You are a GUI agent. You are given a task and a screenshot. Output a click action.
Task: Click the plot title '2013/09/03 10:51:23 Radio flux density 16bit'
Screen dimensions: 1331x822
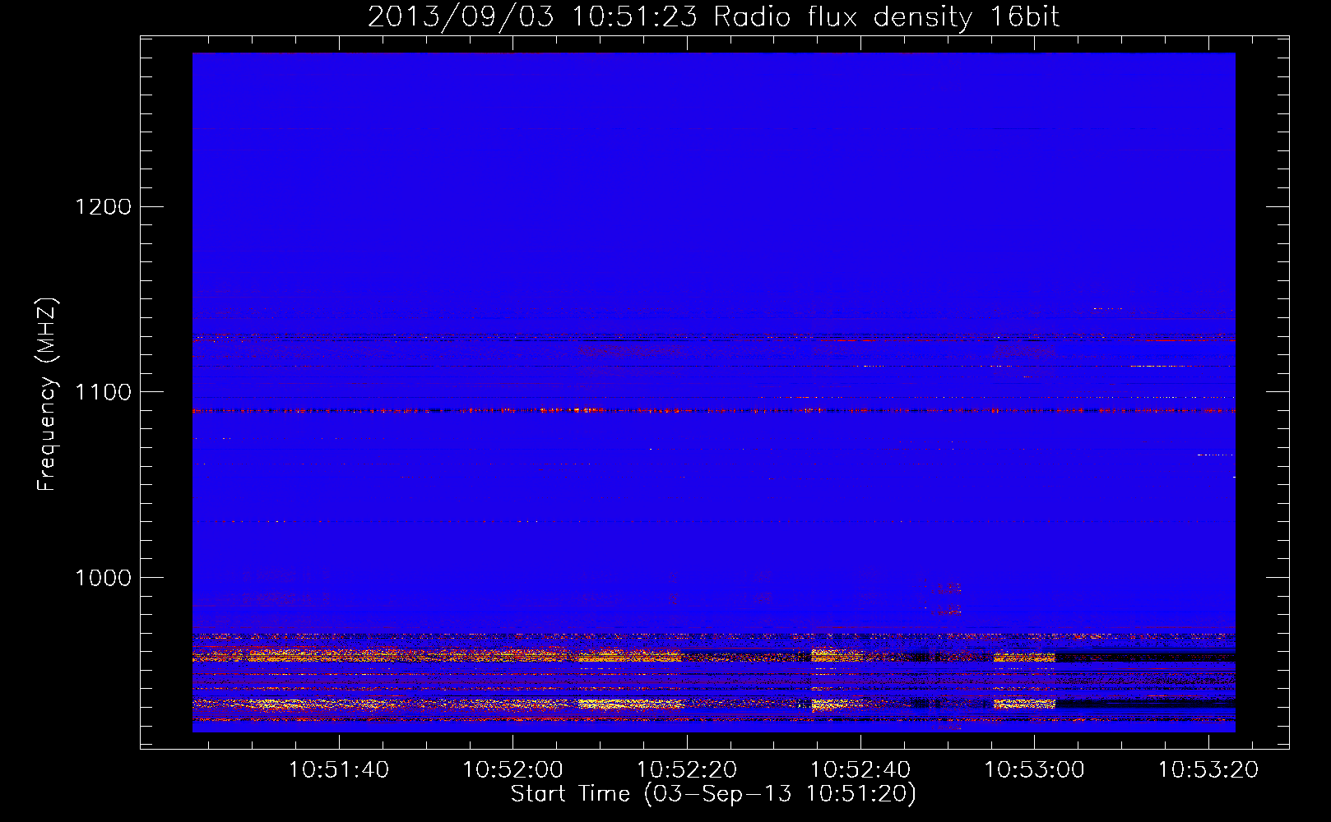coord(713,16)
